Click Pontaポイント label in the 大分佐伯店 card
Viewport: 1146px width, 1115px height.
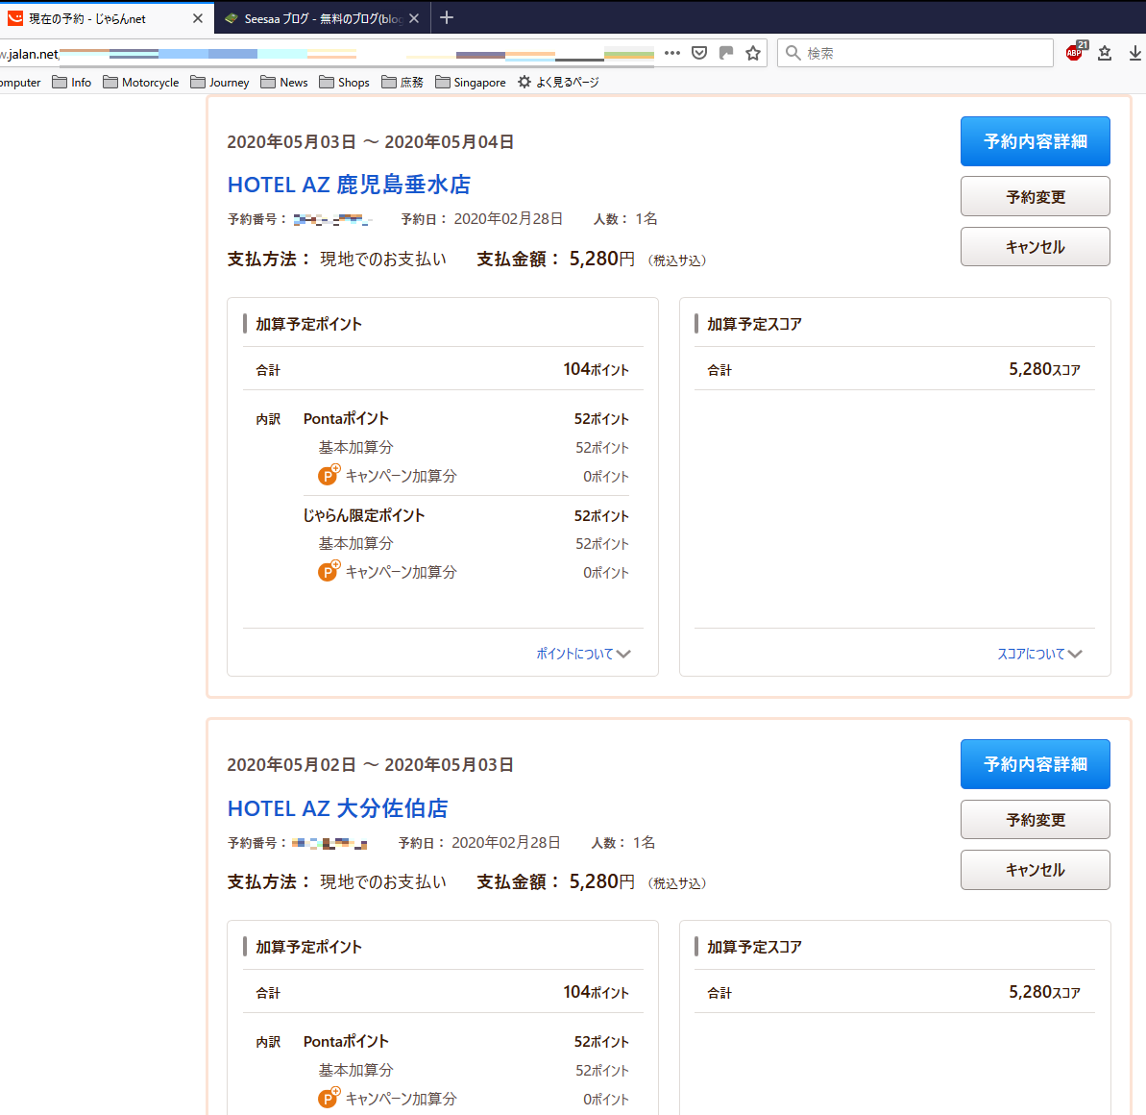(x=346, y=1042)
